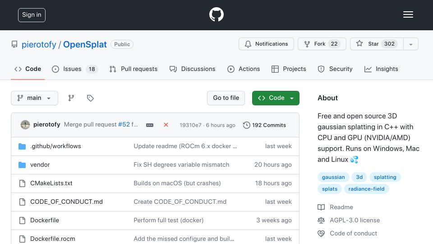The height and width of the screenshot is (244, 433).
Task: View tags via the tag icon
Action: pyautogui.click(x=90, y=98)
